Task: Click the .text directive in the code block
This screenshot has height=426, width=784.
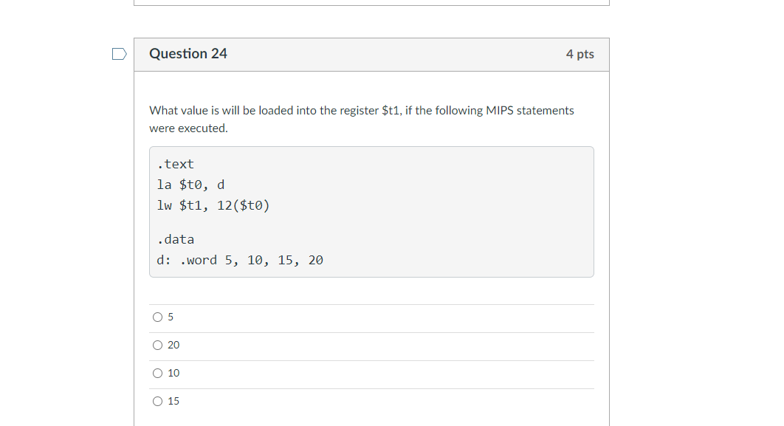Action: tap(176, 164)
